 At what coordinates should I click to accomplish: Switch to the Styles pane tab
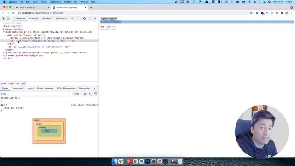[x=5, y=88]
